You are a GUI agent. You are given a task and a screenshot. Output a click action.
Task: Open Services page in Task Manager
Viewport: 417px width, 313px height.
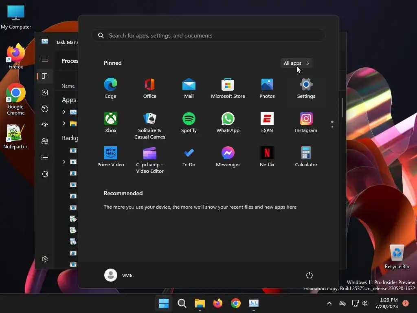tap(45, 174)
